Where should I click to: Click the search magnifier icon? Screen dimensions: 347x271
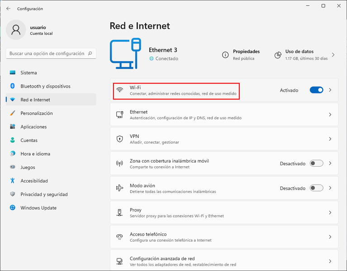90,53
